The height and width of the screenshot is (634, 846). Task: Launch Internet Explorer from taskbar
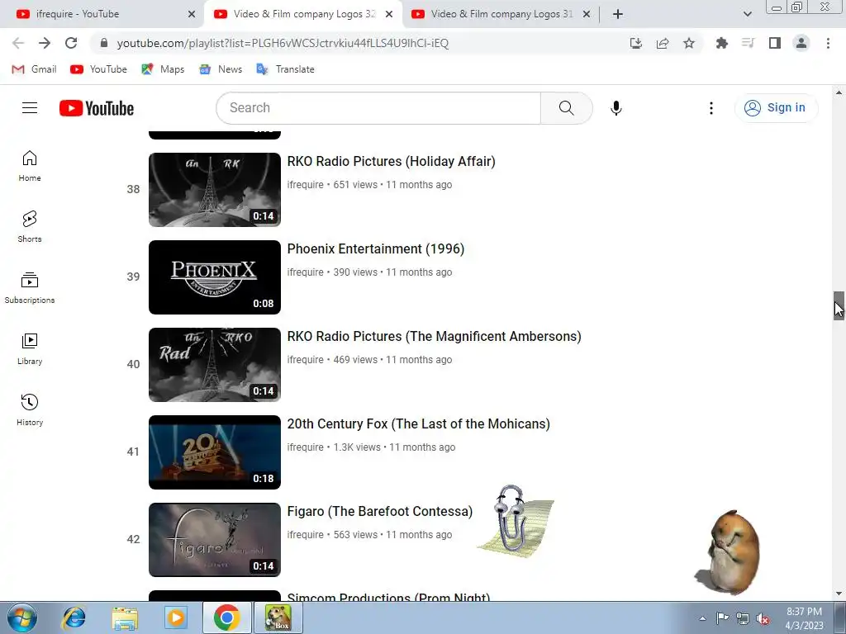pos(74,617)
